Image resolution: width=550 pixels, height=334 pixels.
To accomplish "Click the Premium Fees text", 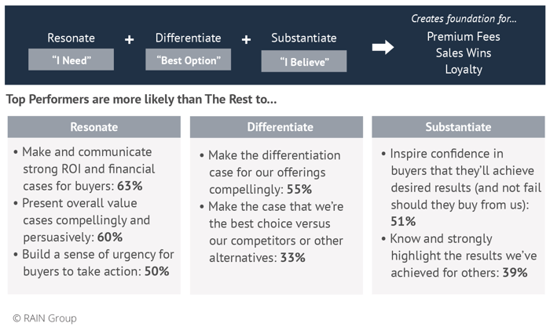I will pyautogui.click(x=463, y=37).
